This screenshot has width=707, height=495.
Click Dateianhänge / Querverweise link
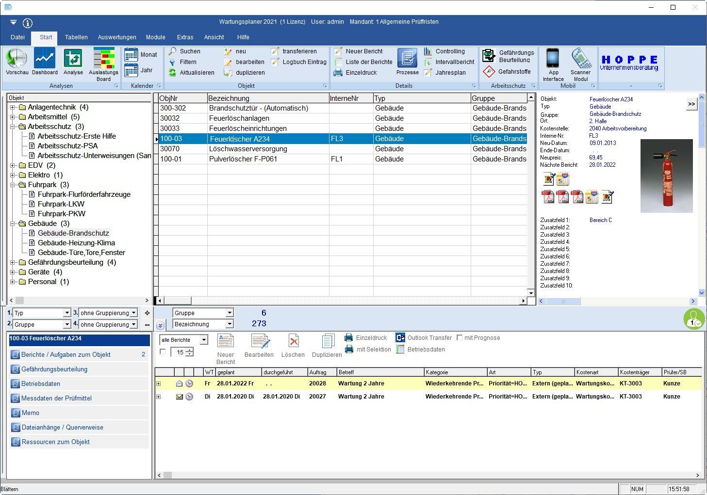click(x=62, y=427)
